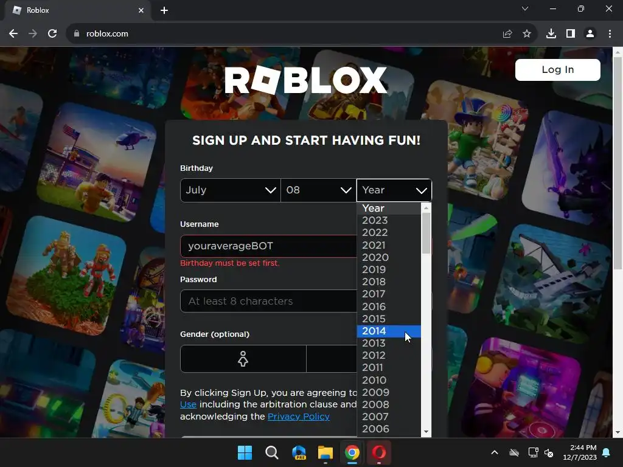Close the Roblox tab
This screenshot has width=623, height=467.
pos(141,10)
